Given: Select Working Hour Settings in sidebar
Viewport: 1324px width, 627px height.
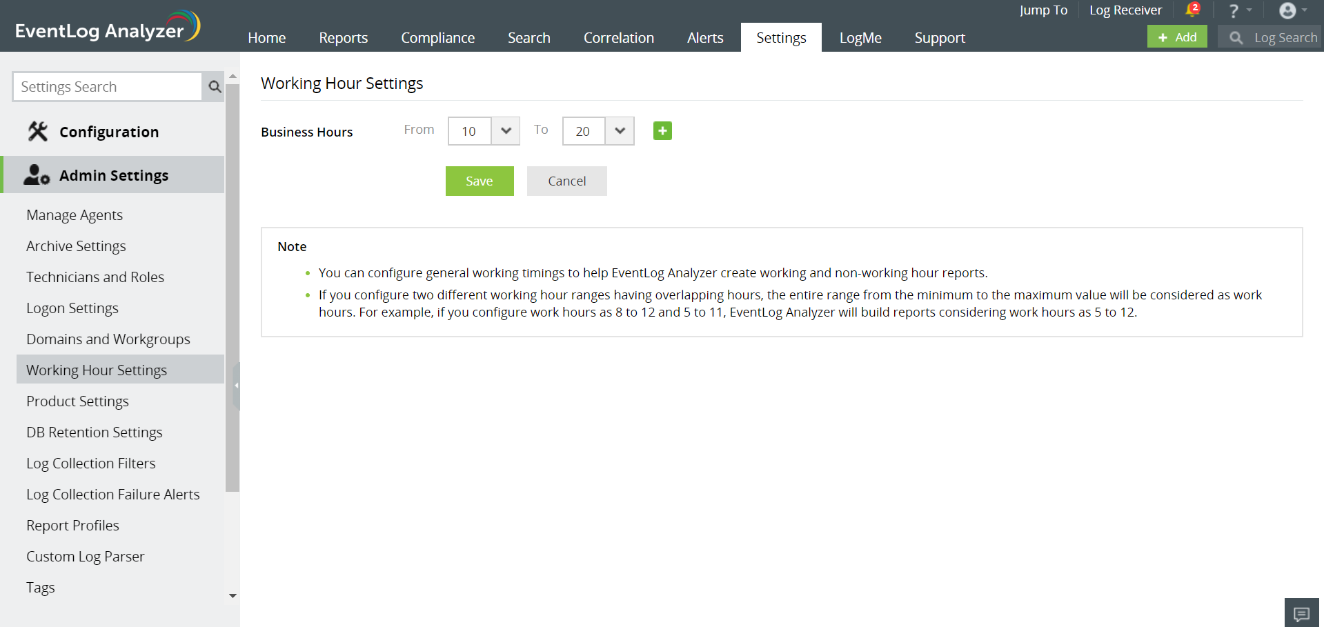Looking at the screenshot, I should click(120, 370).
